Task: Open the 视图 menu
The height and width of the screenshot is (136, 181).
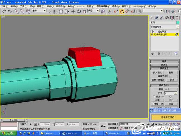Action: pos(41,6)
